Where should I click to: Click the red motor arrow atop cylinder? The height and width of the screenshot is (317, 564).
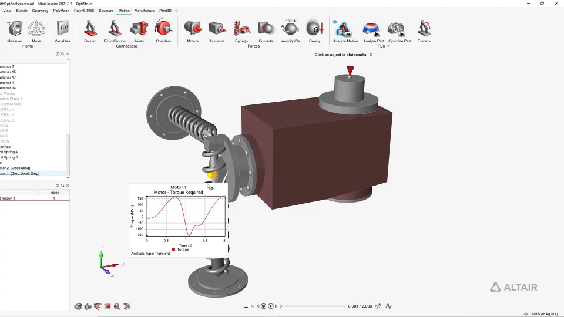pos(350,70)
